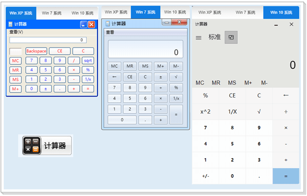Close the Win 7 calculator window
The height and width of the screenshot is (196, 307).
coord(179,22)
